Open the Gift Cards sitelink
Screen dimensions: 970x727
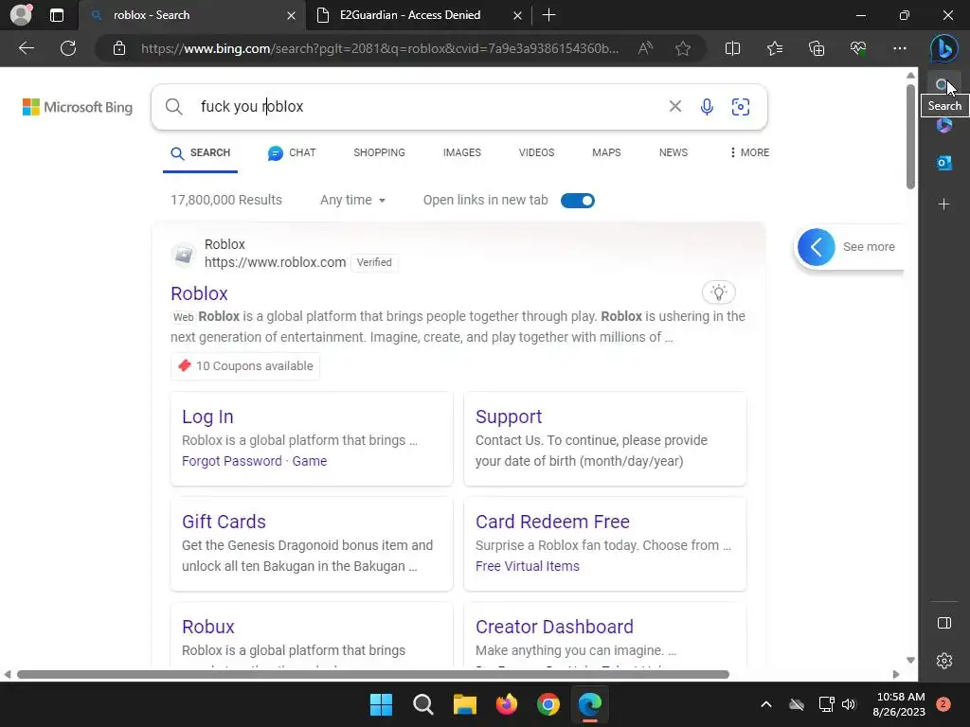point(224,522)
